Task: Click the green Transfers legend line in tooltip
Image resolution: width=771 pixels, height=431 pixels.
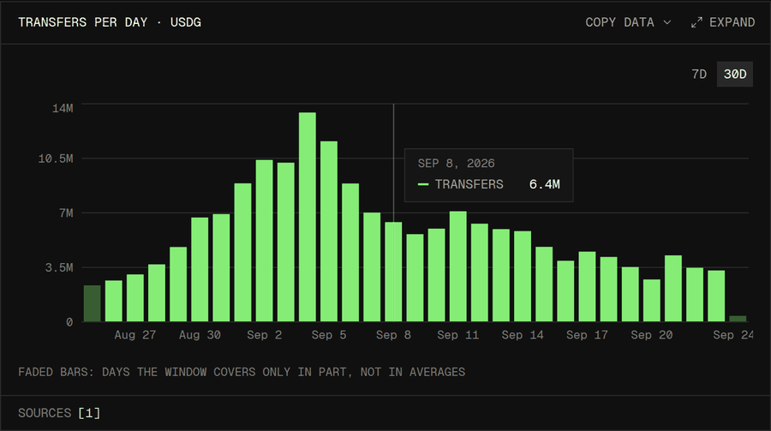Action: pyautogui.click(x=423, y=184)
